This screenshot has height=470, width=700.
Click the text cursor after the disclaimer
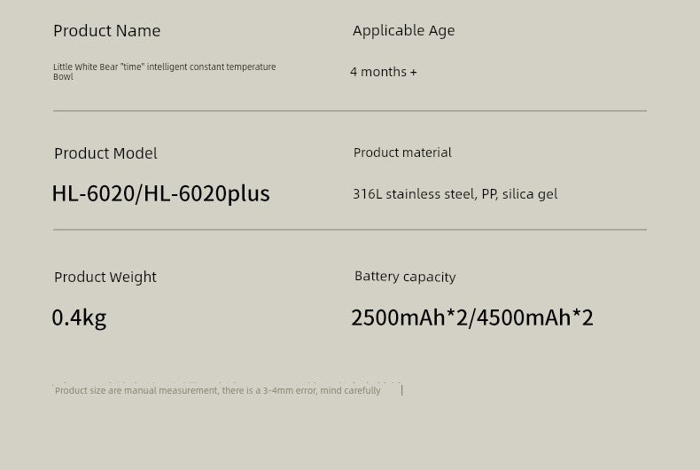(401, 390)
